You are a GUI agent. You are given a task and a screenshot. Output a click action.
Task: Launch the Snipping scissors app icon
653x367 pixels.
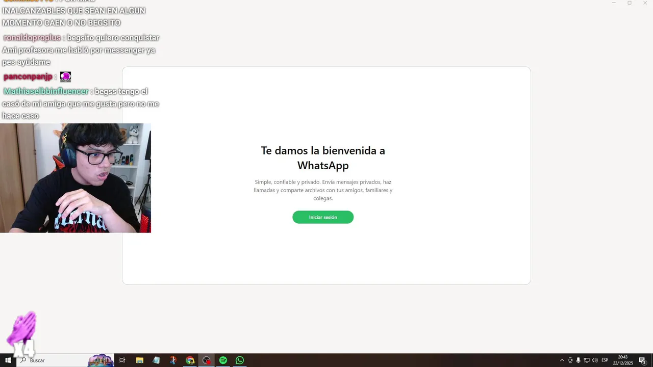click(173, 360)
